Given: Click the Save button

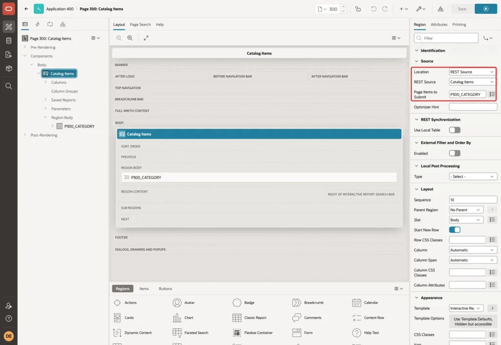Looking at the screenshot, I should click(462, 9).
